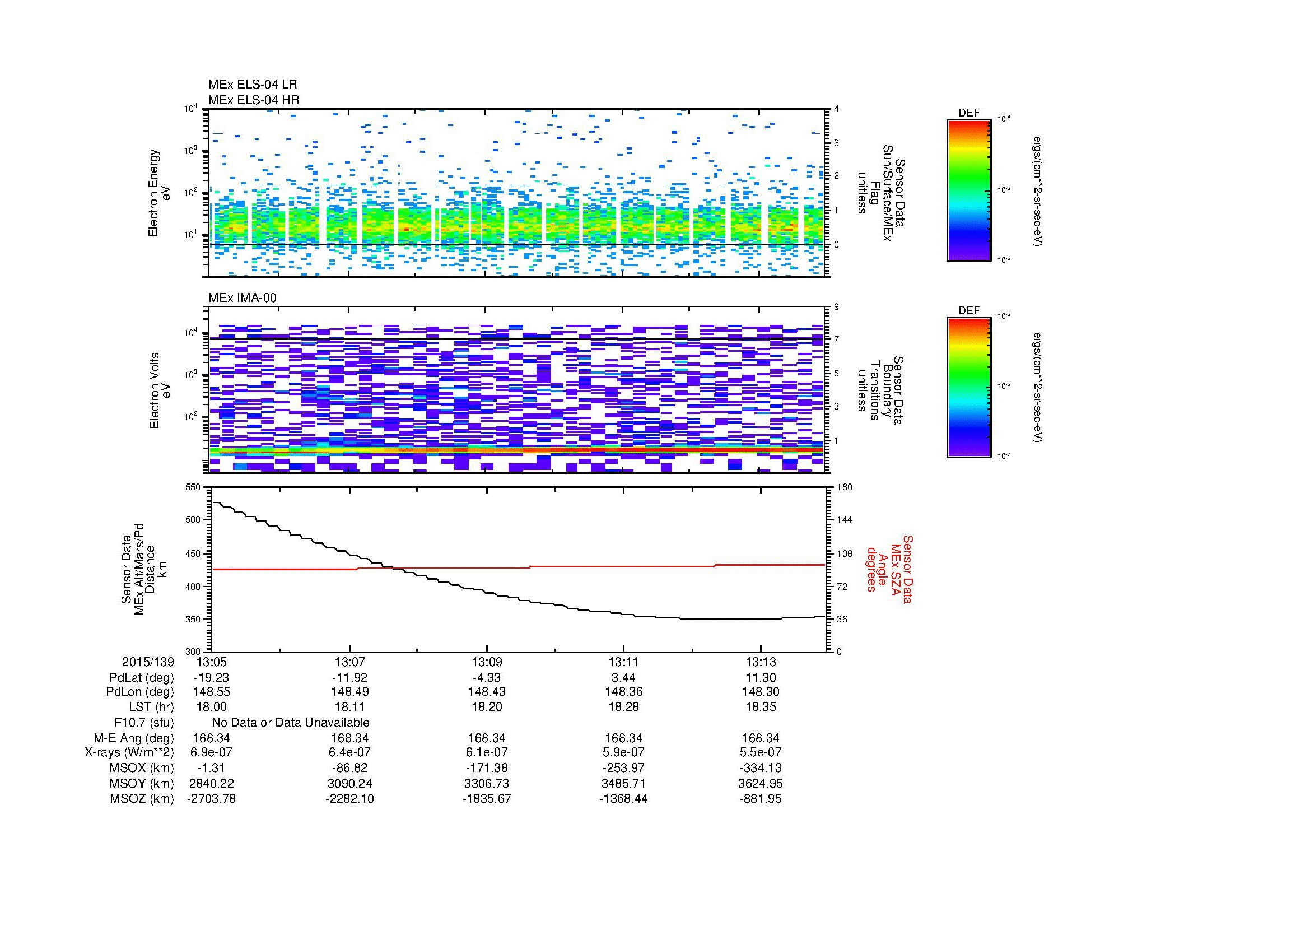The height and width of the screenshot is (926, 1310).
Task: Click the 13:09 time tick label
Action: click(x=487, y=662)
